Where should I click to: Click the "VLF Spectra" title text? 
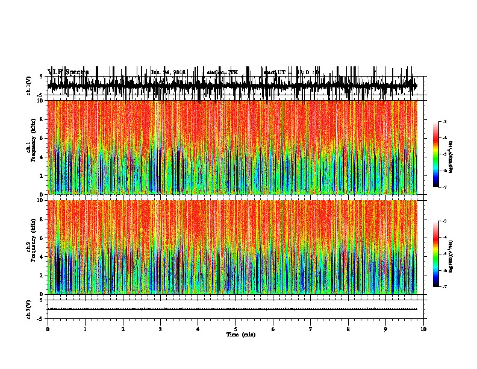68,72
